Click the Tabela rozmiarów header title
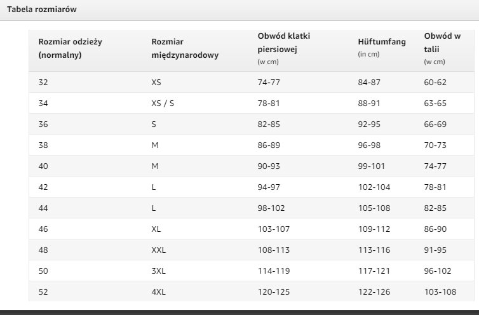The width and height of the screenshot is (479, 315). click(41, 10)
